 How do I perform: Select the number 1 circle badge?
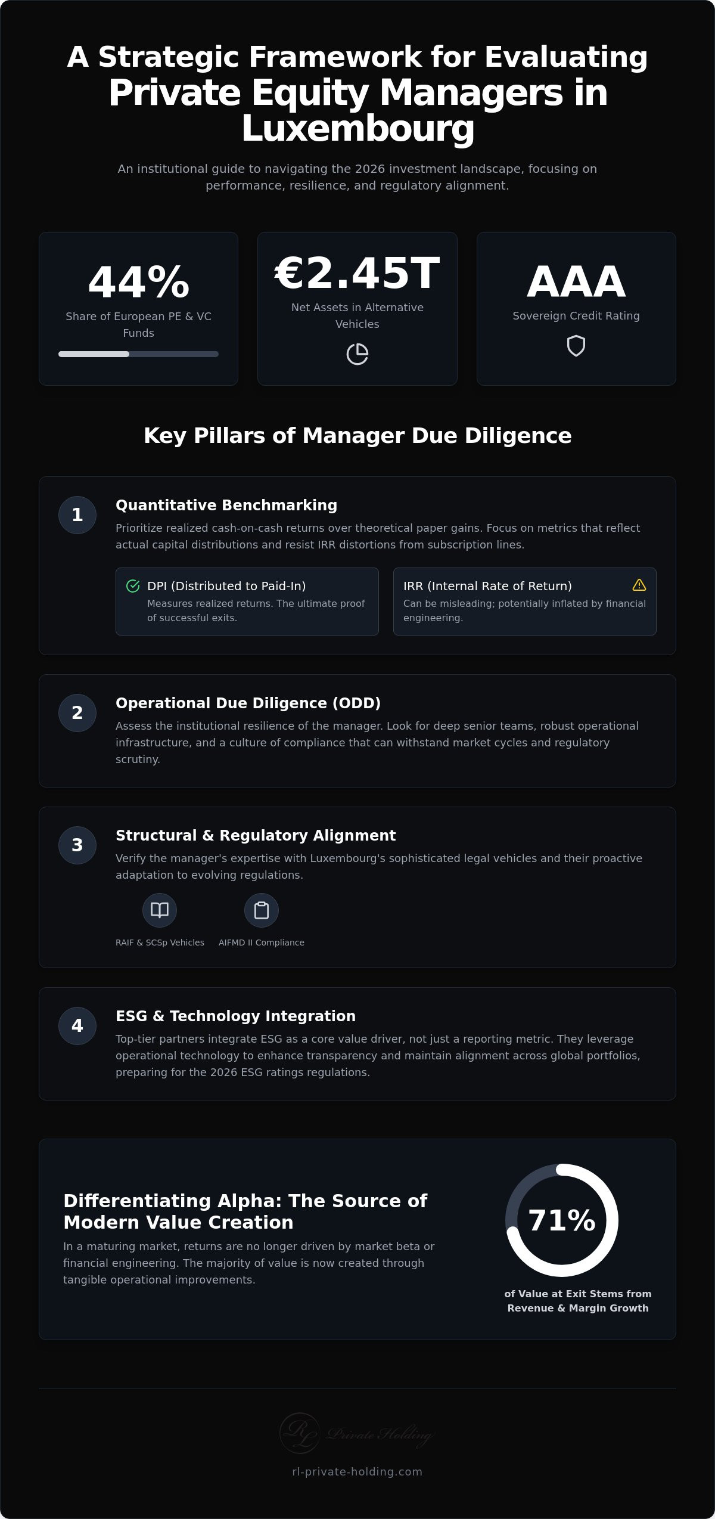[77, 515]
